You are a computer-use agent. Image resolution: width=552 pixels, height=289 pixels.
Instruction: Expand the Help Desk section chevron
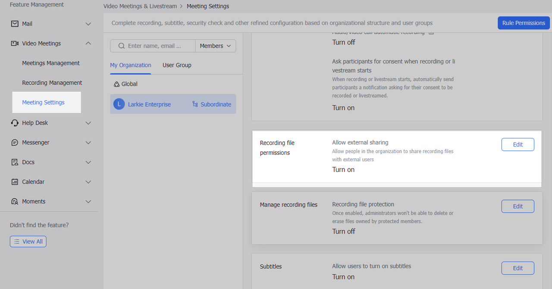point(88,123)
